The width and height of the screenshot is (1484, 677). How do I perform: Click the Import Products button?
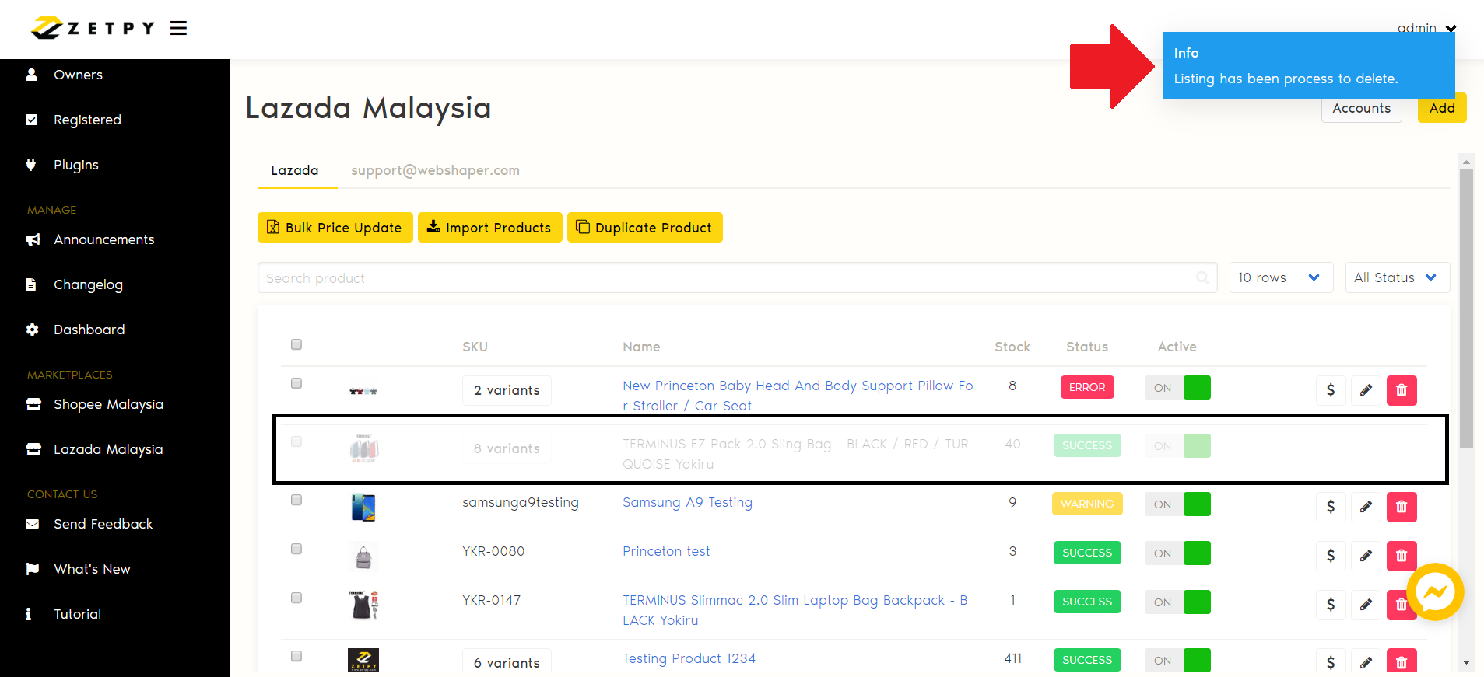pos(490,228)
